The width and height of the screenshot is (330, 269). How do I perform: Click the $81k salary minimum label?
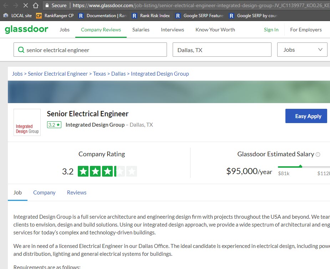[x=284, y=173]
